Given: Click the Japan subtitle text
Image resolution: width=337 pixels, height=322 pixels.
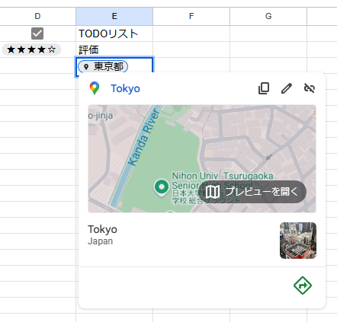Looking at the screenshot, I should point(100,241).
